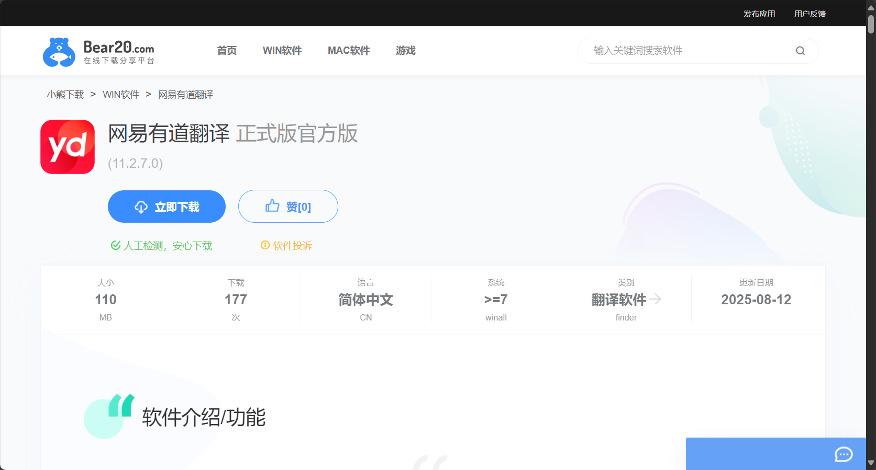Viewport: 876px width, 470px height.
Task: Click the 小熊下载 breadcrumb
Action: click(65, 95)
